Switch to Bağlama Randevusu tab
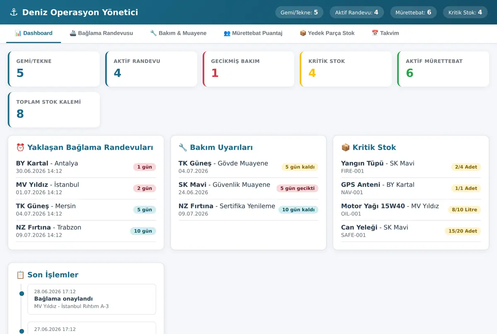 coord(101,33)
